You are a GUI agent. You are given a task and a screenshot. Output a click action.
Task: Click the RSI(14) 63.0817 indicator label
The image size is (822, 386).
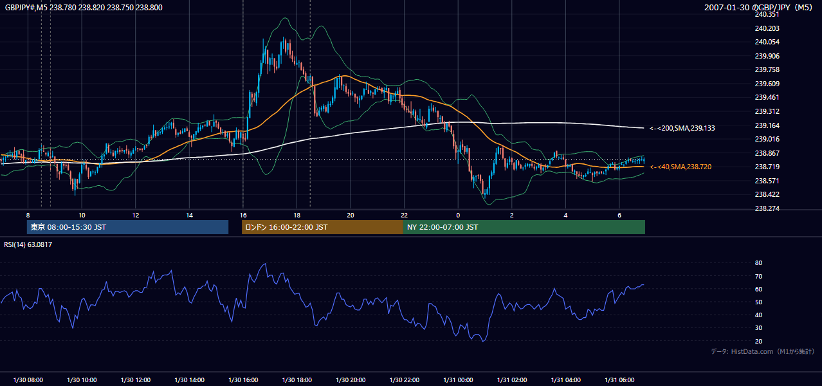pyautogui.click(x=28, y=244)
